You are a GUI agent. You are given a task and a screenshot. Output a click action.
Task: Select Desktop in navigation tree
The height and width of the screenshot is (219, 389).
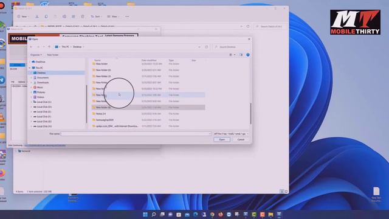pyautogui.click(x=41, y=73)
